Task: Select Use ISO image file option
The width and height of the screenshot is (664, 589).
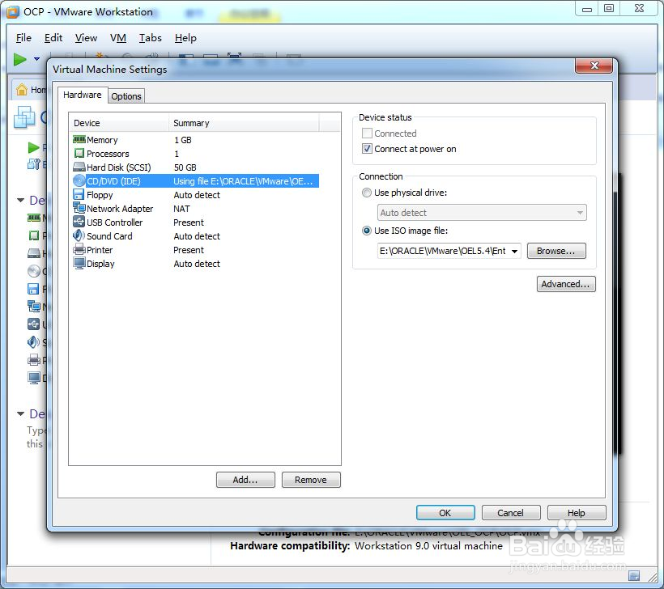Action: [x=367, y=231]
